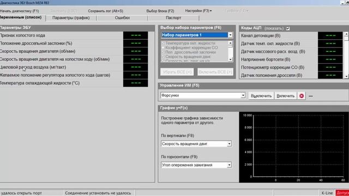Click the Убрать ВСЕ button
Screen dimensions: 349x196
point(177,72)
